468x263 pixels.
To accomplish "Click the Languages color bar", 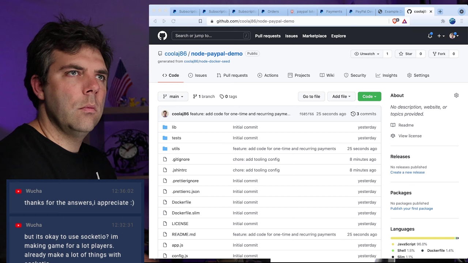I will [424, 238].
